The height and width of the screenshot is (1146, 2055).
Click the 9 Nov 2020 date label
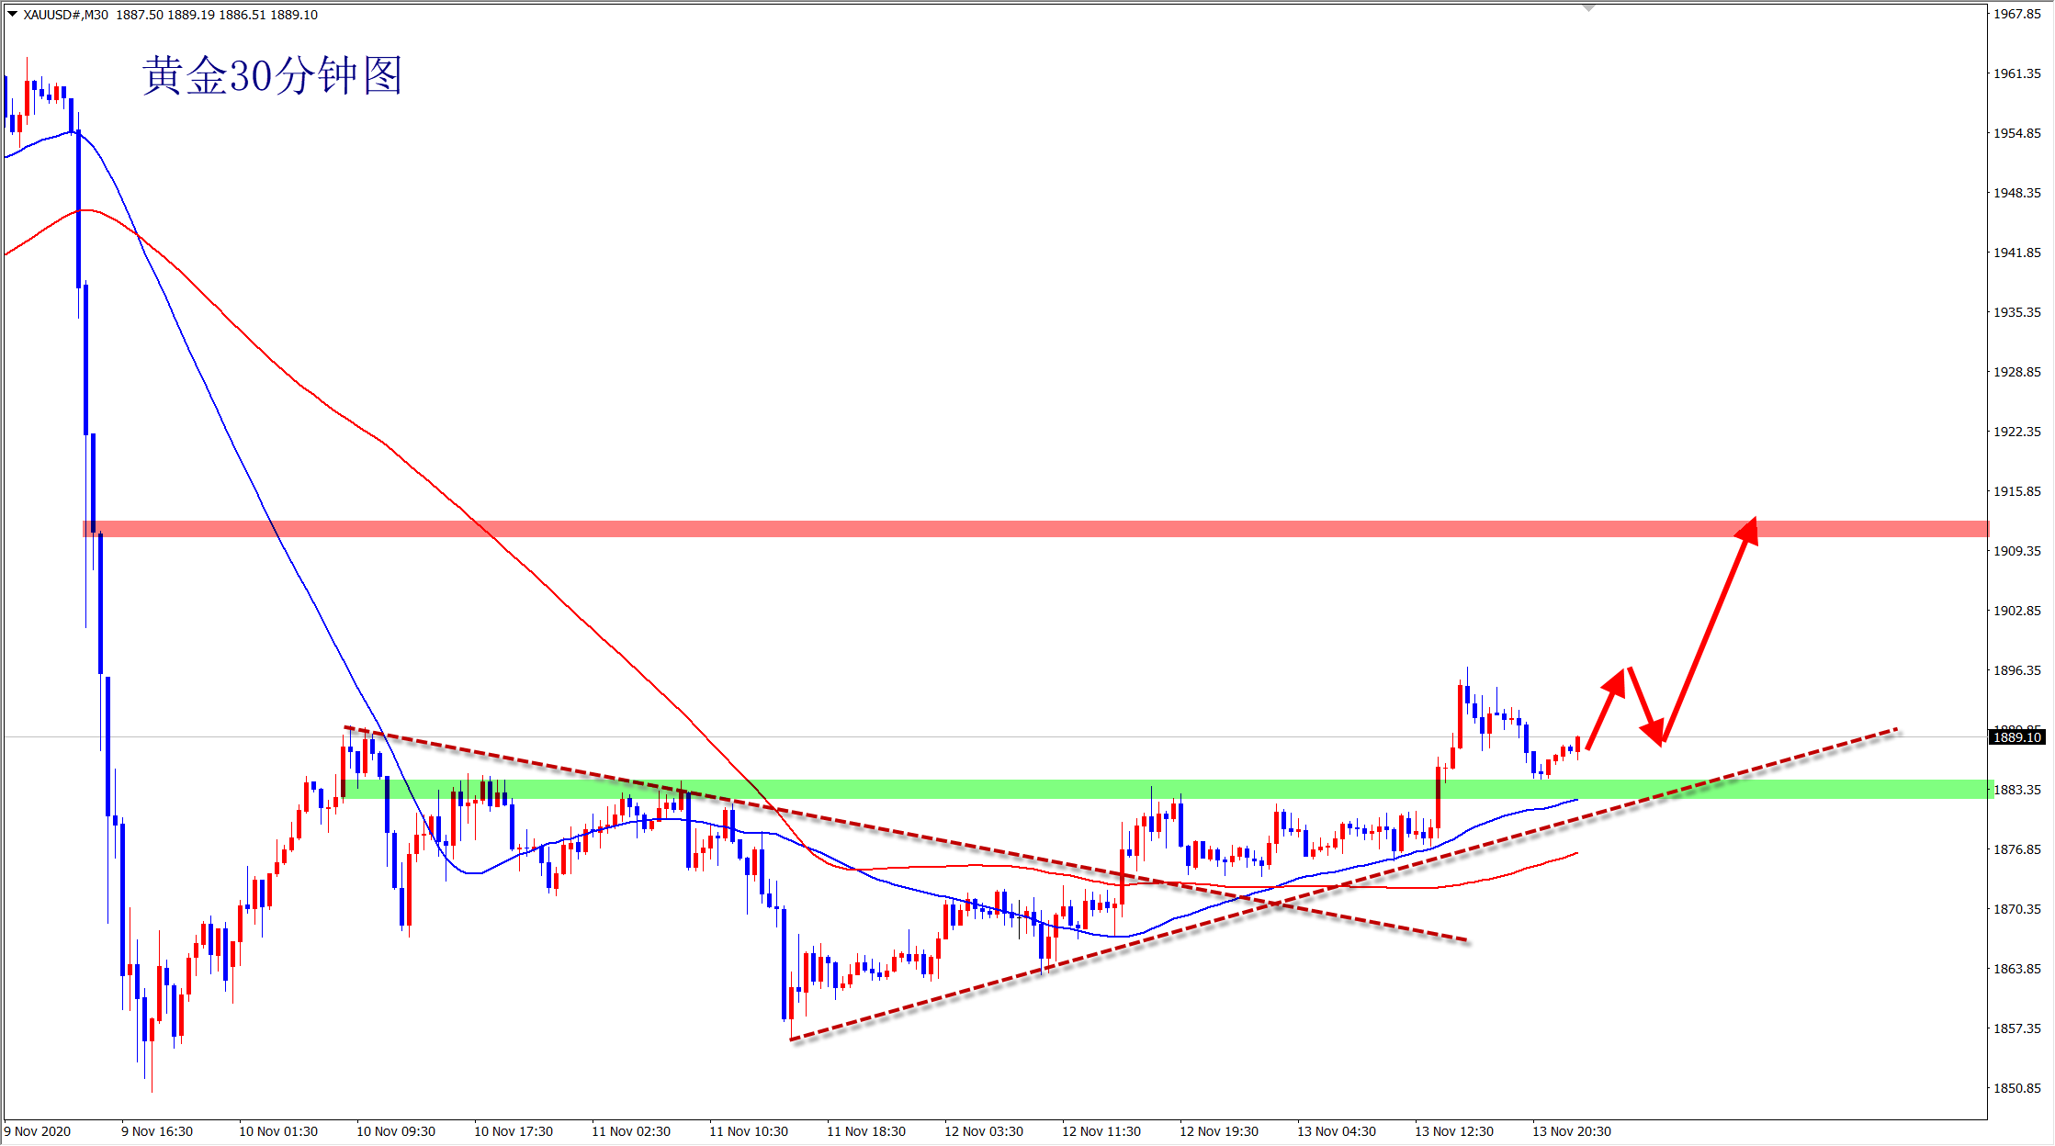(38, 1131)
